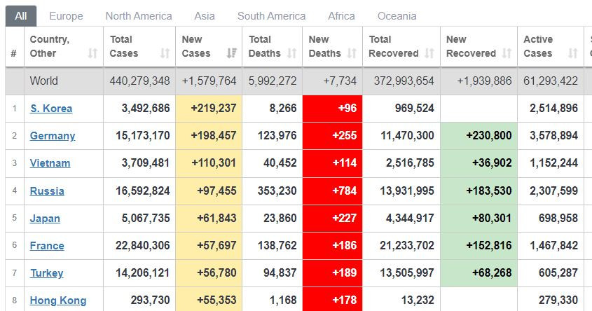Sort by Active Cases arrows icon
Viewport: 592px width, 311px height.
573,53
